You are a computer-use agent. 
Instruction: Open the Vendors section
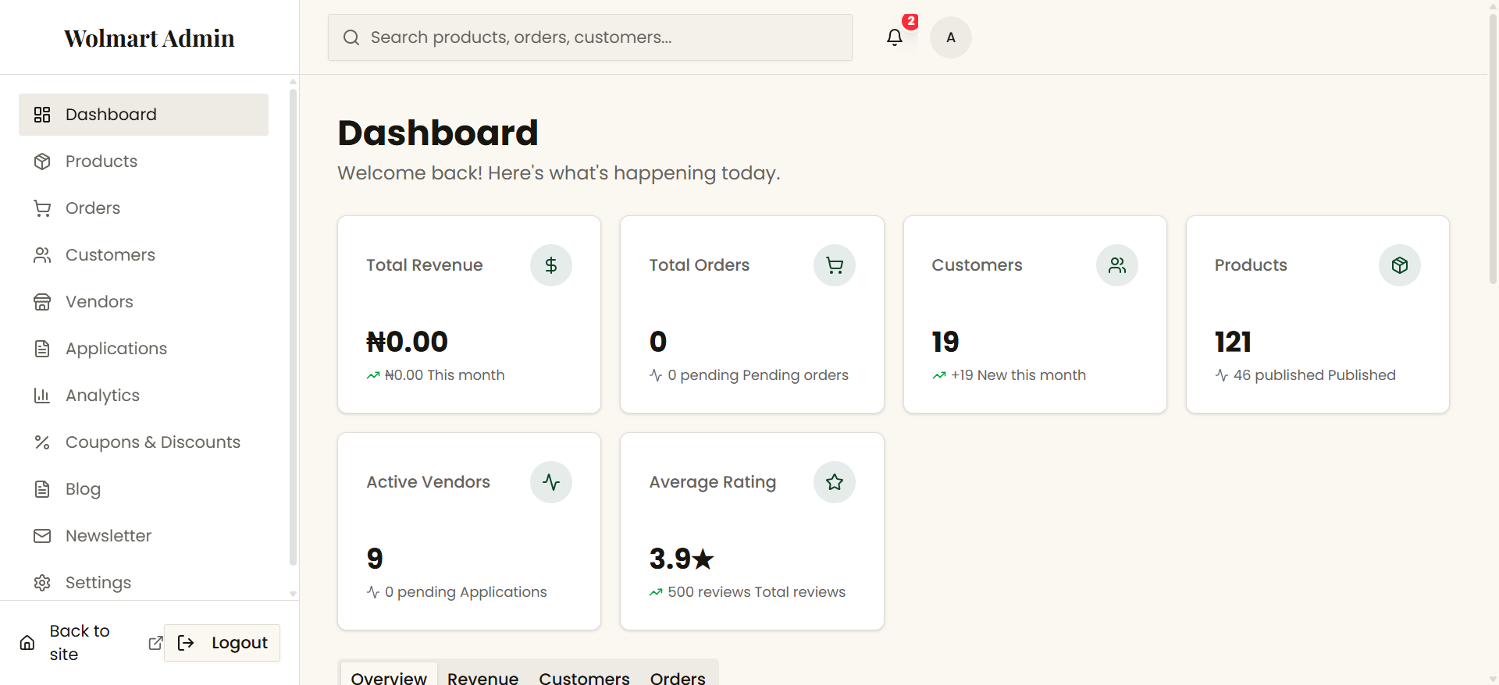(x=144, y=302)
